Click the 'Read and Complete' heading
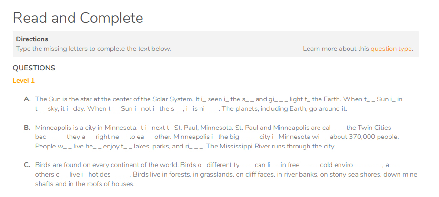 coord(78,18)
